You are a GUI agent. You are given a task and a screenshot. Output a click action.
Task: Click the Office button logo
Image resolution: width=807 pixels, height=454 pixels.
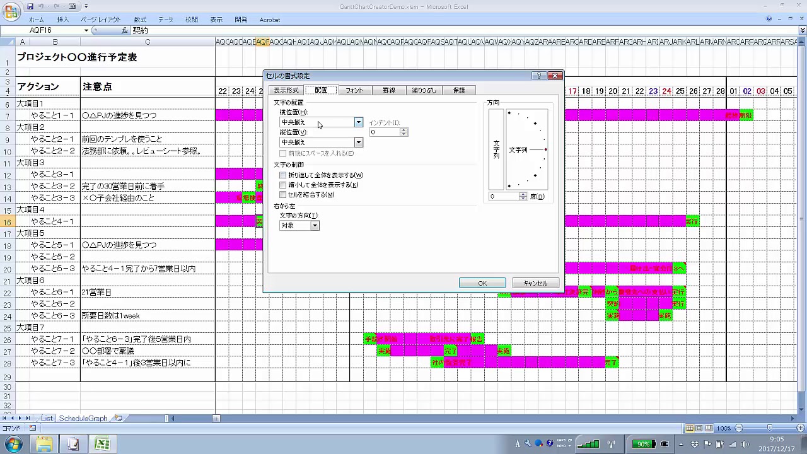[x=11, y=11]
